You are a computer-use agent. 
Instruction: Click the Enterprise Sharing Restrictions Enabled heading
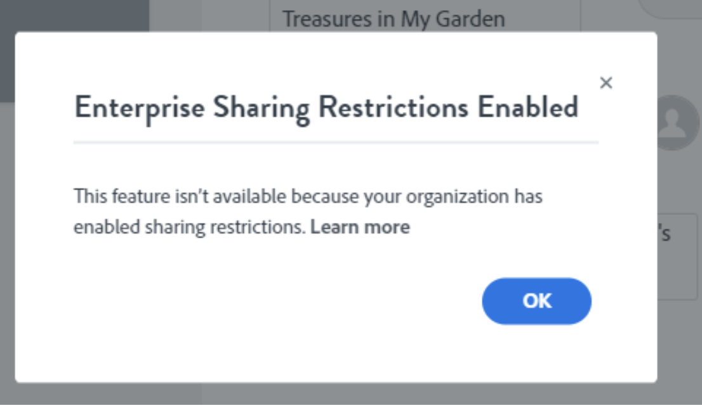coord(326,107)
